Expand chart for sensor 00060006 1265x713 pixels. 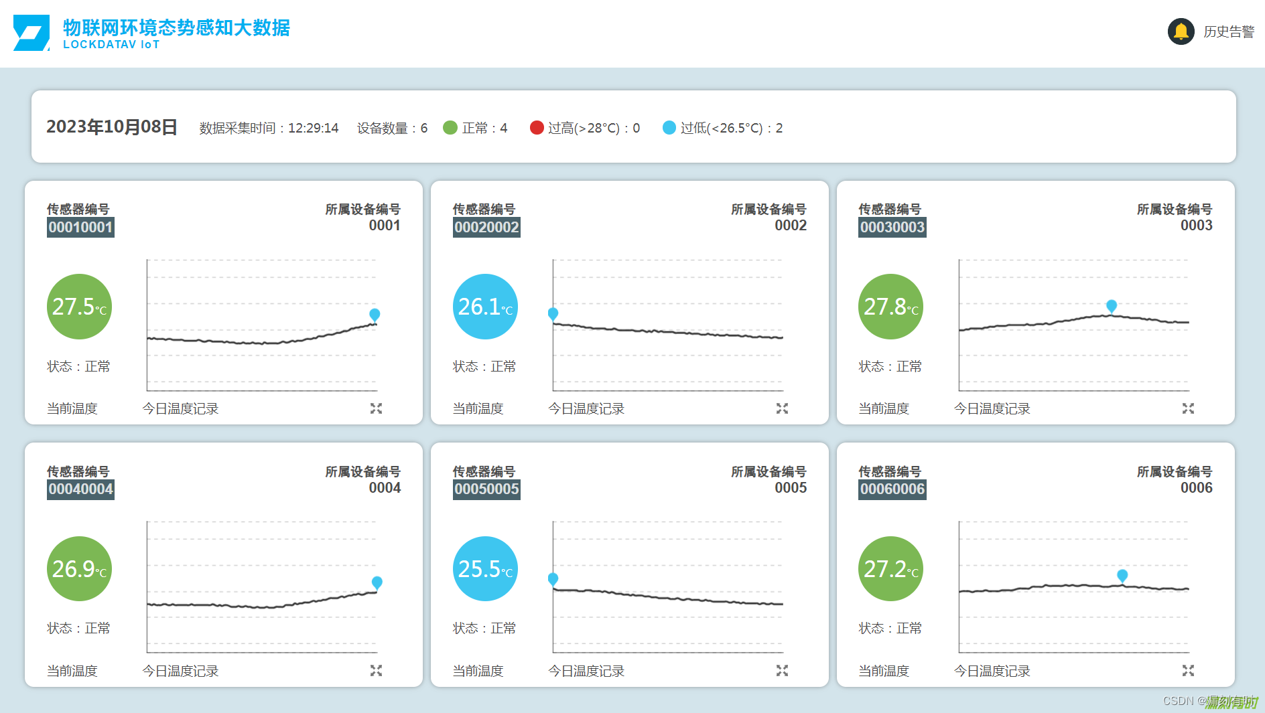click(x=1188, y=670)
